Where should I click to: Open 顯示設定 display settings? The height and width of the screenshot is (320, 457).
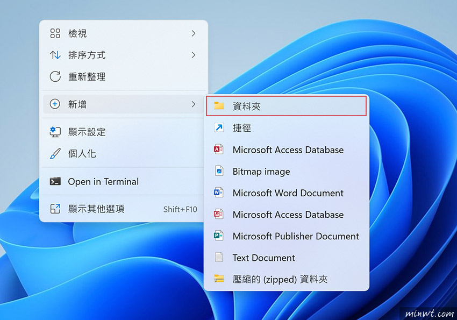coord(124,132)
